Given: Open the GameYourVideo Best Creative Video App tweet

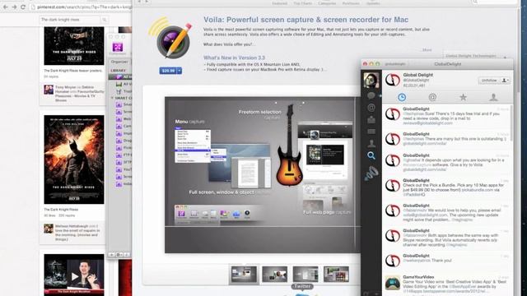Looking at the screenshot, I should click(447, 284).
